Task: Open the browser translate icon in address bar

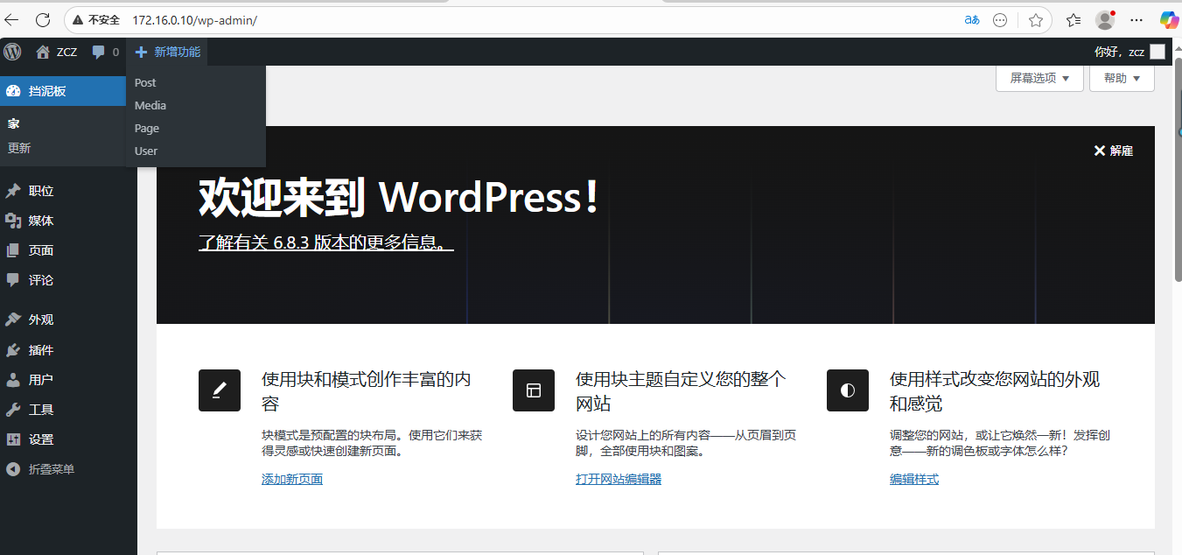Action: tap(972, 19)
